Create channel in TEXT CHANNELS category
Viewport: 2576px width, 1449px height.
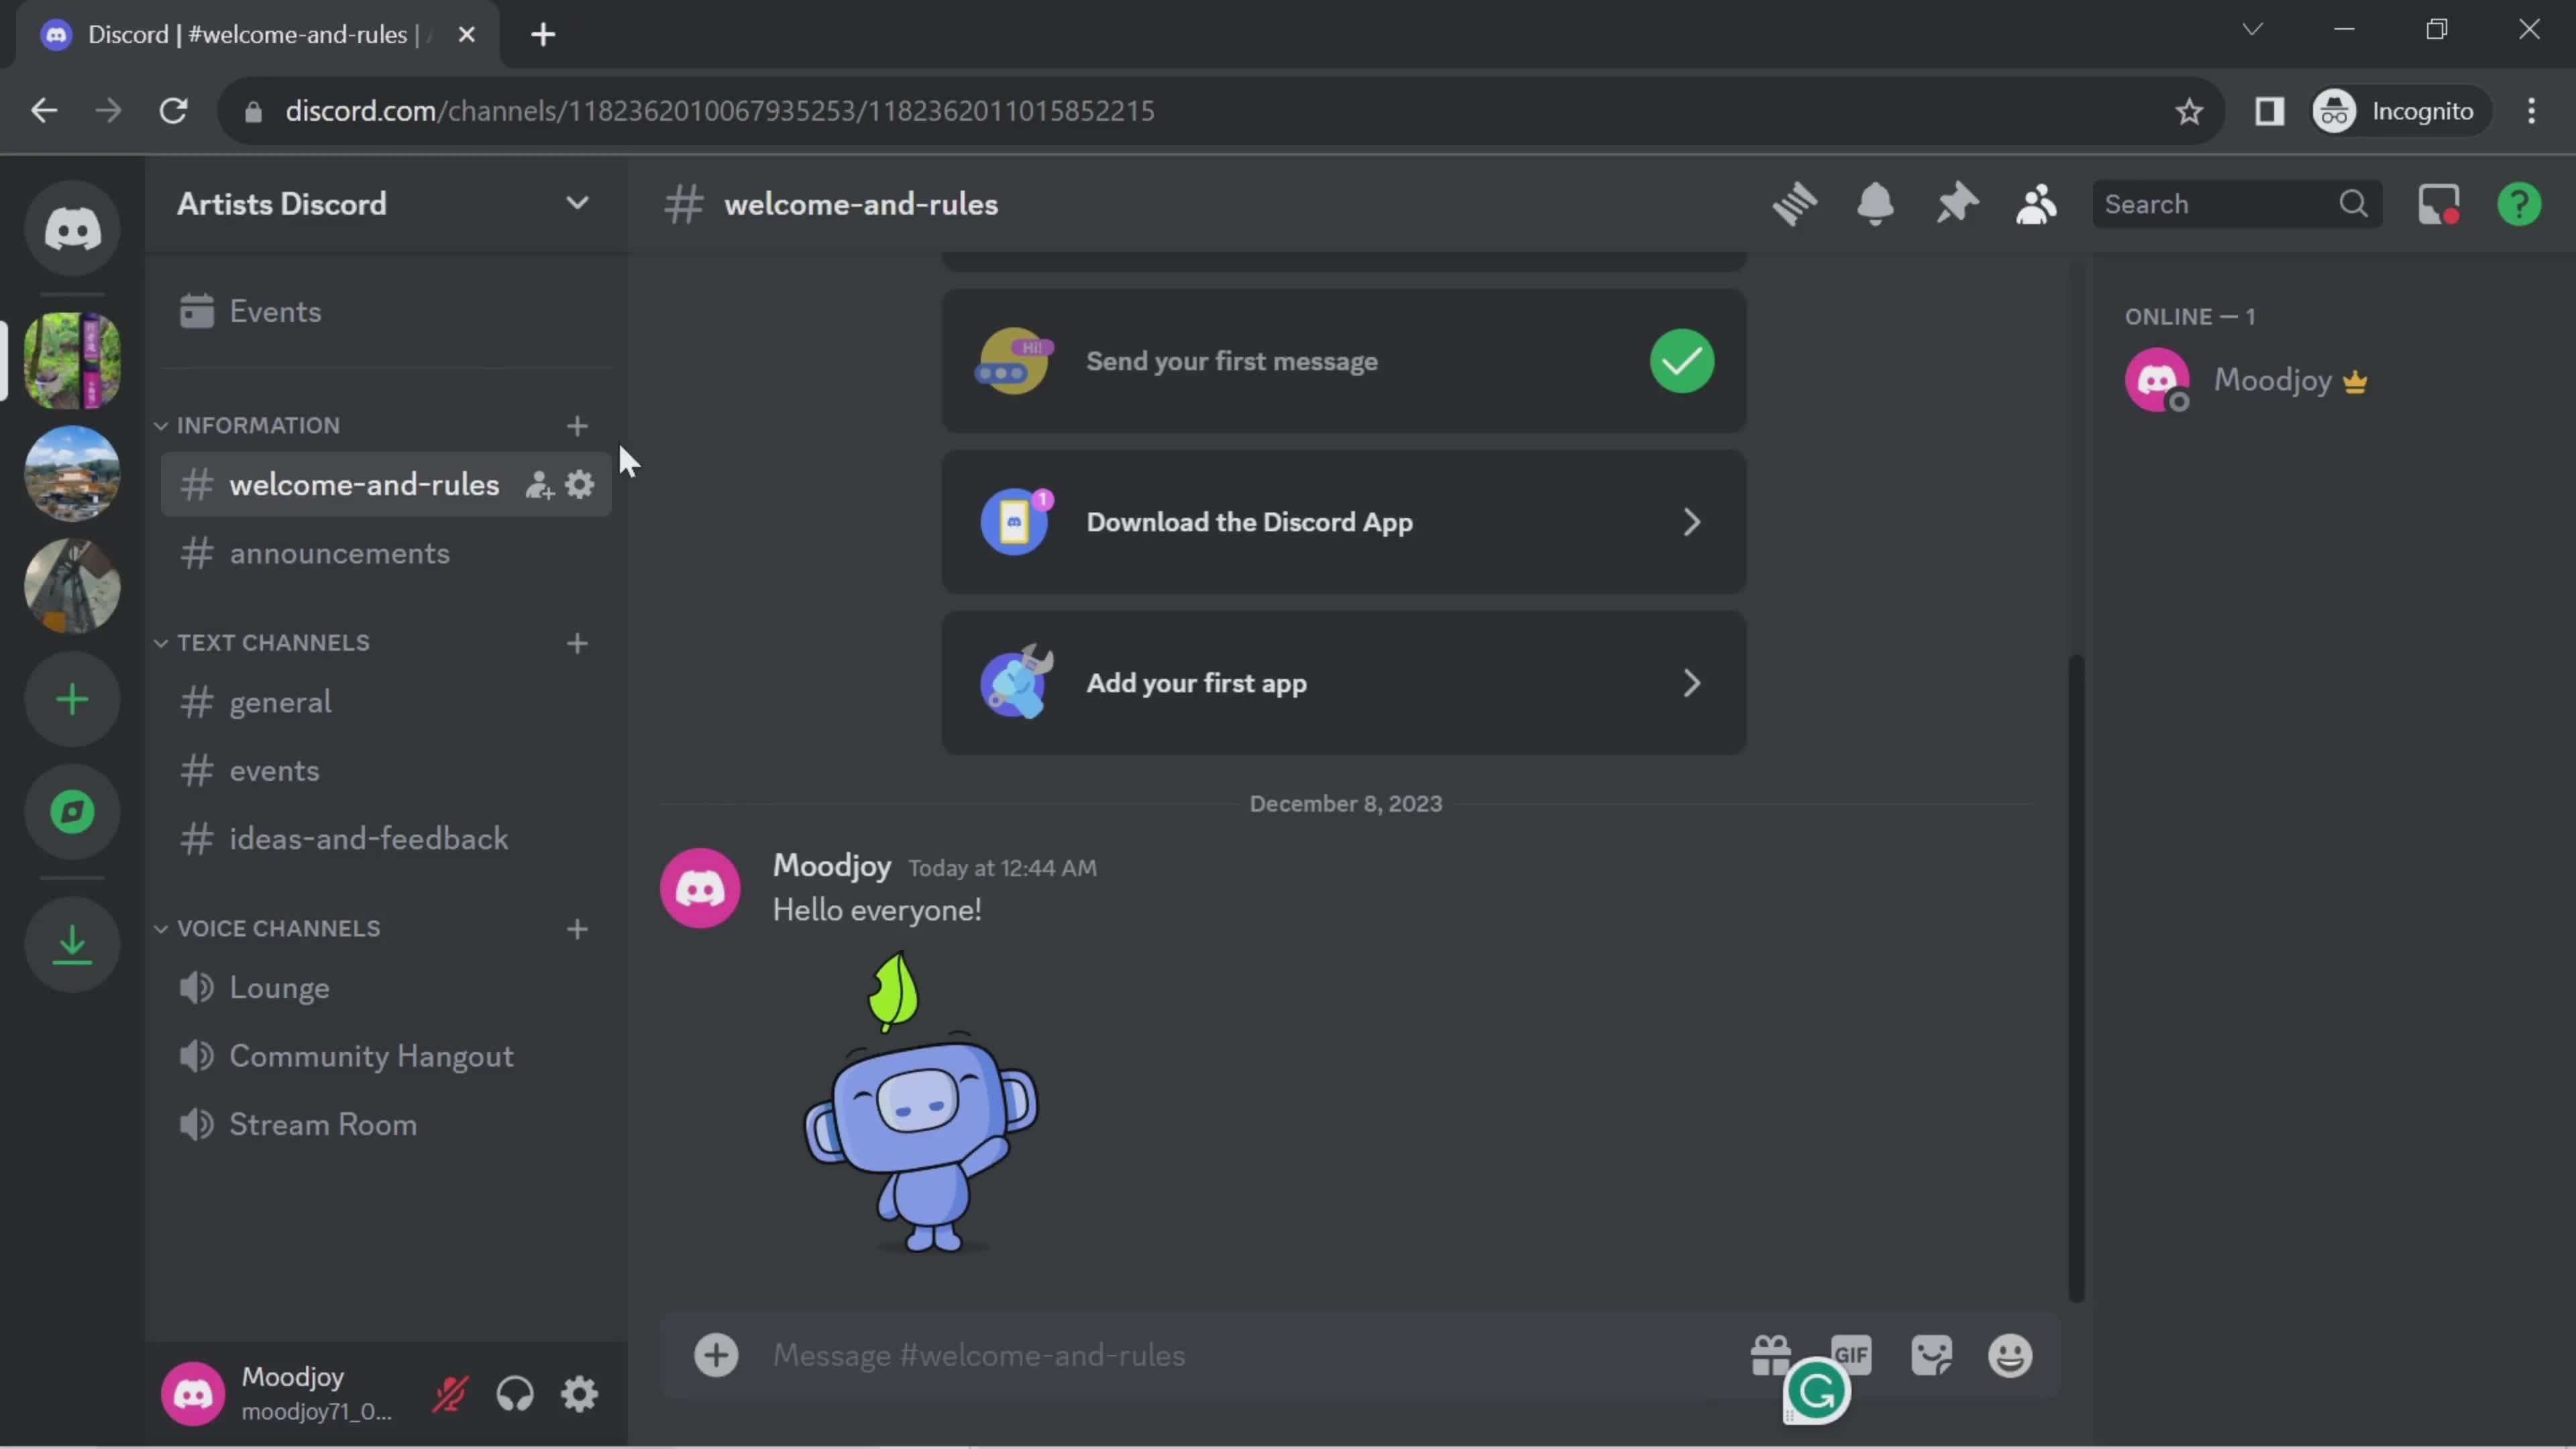tap(577, 643)
